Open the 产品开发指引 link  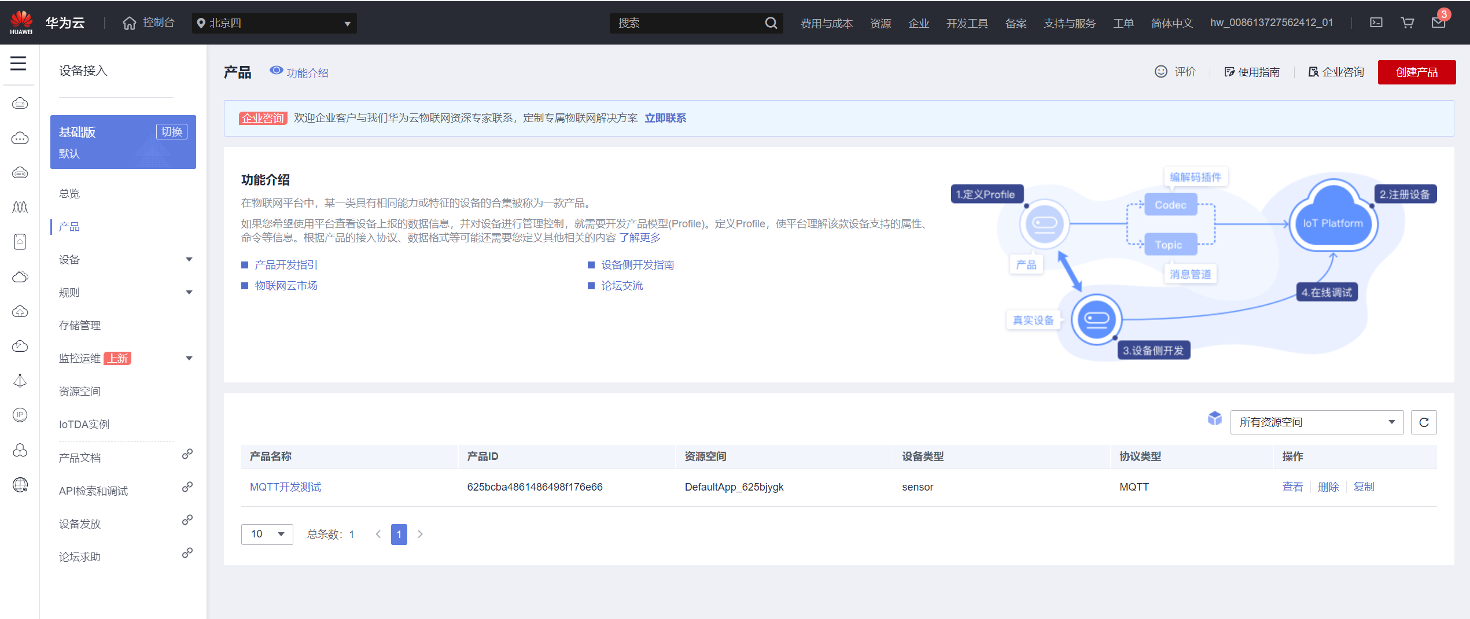click(286, 265)
